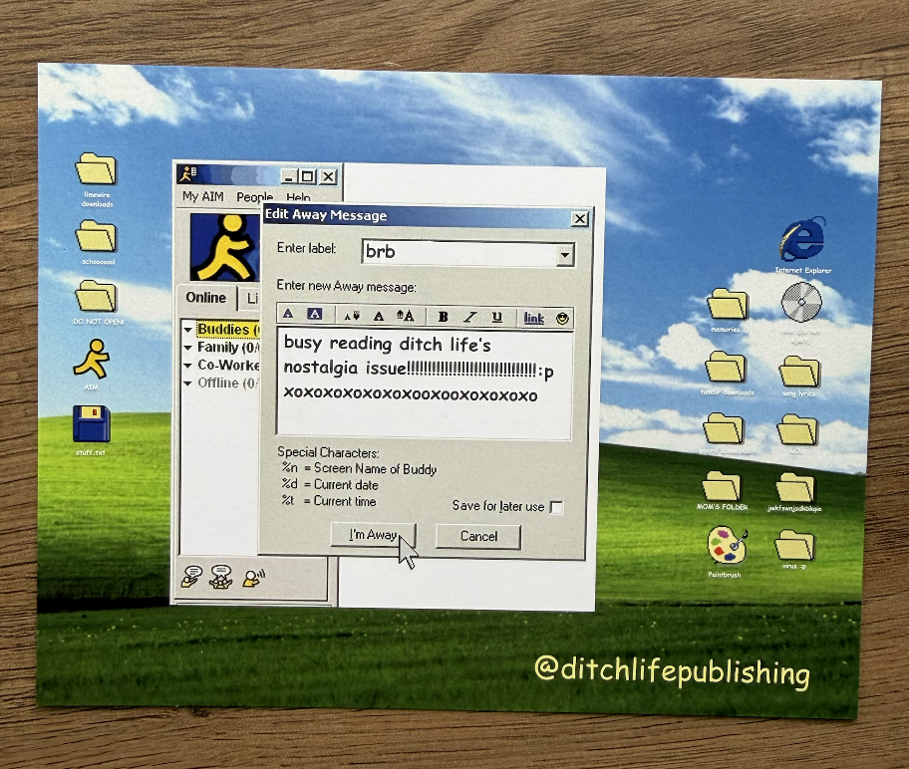Click the '%n = Screen Name of Buddy' text
Viewport: 909px width, 769px height.
tap(360, 469)
